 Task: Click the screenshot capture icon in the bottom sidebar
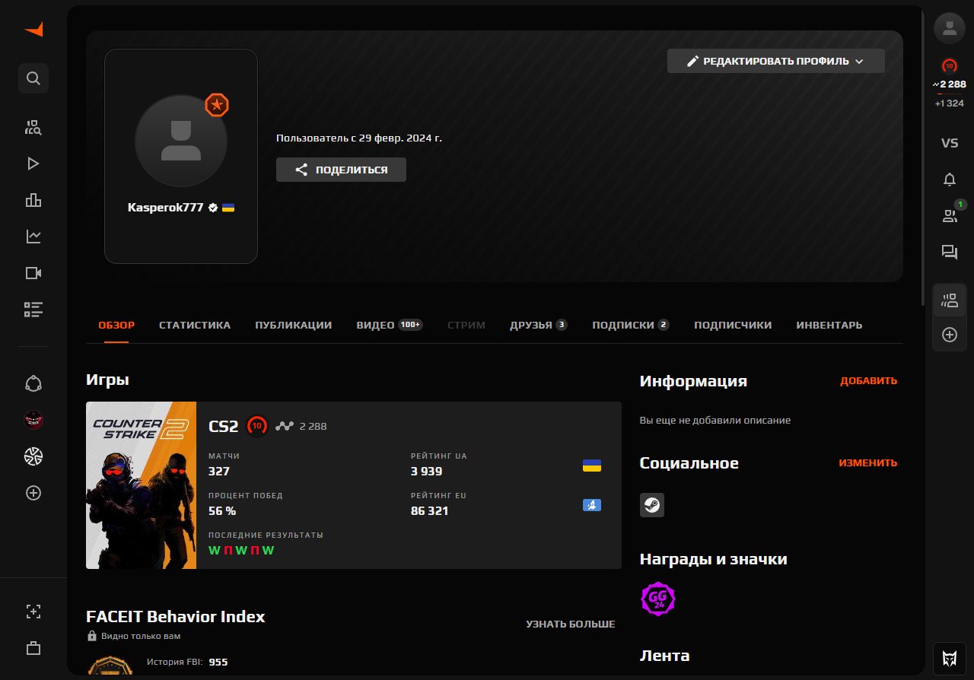coord(33,612)
